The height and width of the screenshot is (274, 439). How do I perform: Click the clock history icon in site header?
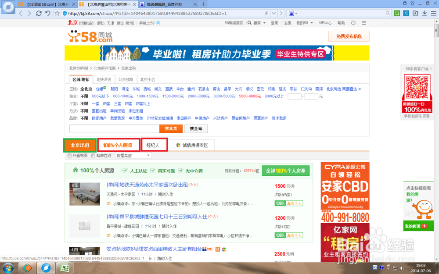tap(353, 23)
